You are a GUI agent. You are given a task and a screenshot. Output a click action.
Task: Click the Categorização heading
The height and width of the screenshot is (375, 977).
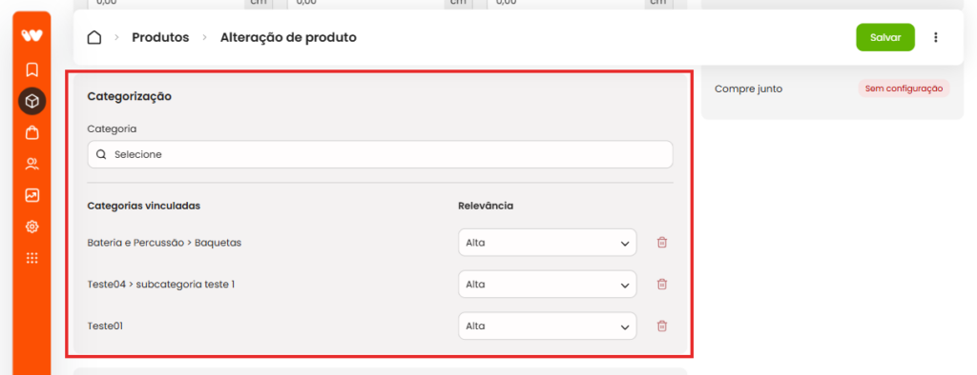click(130, 96)
